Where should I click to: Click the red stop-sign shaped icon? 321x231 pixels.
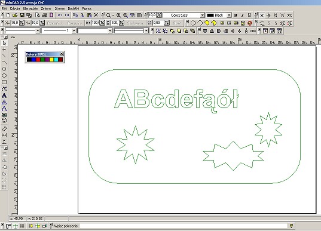(249, 23)
